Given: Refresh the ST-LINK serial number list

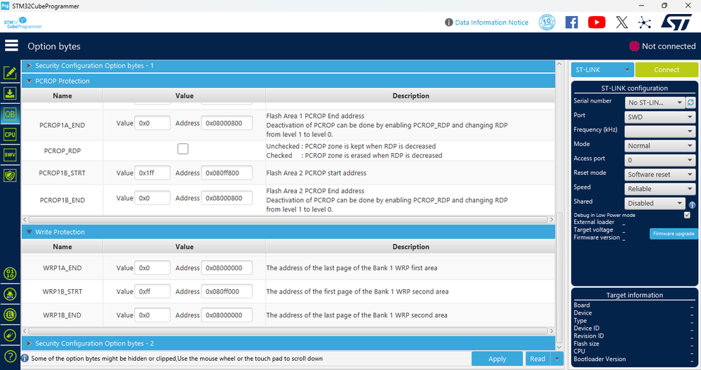Looking at the screenshot, I should (690, 103).
